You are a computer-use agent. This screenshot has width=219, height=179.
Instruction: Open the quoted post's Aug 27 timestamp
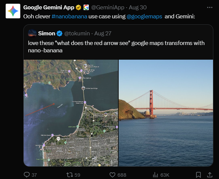point(103,33)
